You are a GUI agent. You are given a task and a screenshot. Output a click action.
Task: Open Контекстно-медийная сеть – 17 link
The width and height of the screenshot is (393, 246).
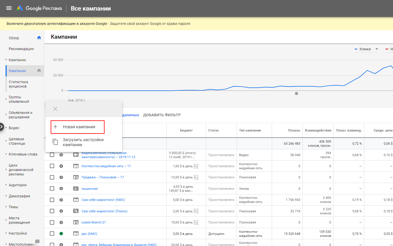(x=106, y=166)
